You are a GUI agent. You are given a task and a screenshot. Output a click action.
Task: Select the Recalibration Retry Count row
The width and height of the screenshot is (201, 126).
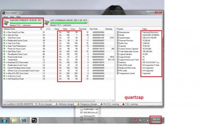coord(58,54)
